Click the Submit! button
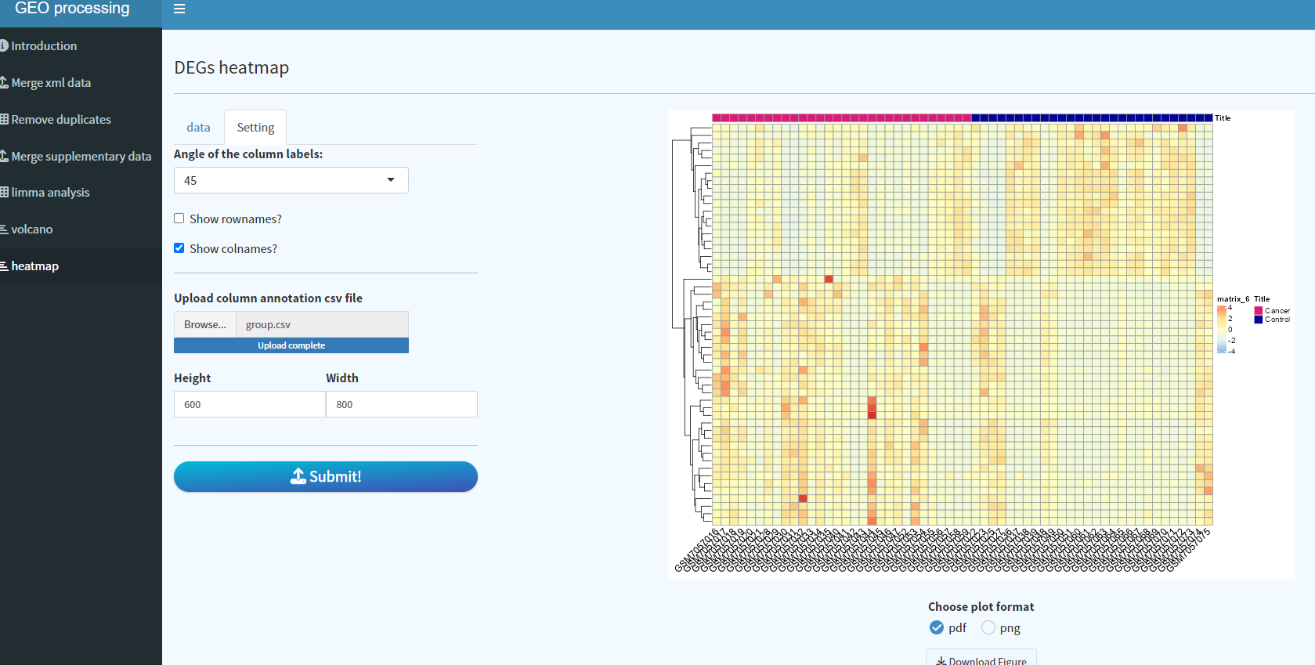 pos(326,476)
